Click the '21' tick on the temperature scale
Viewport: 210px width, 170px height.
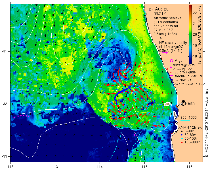coord(195,24)
